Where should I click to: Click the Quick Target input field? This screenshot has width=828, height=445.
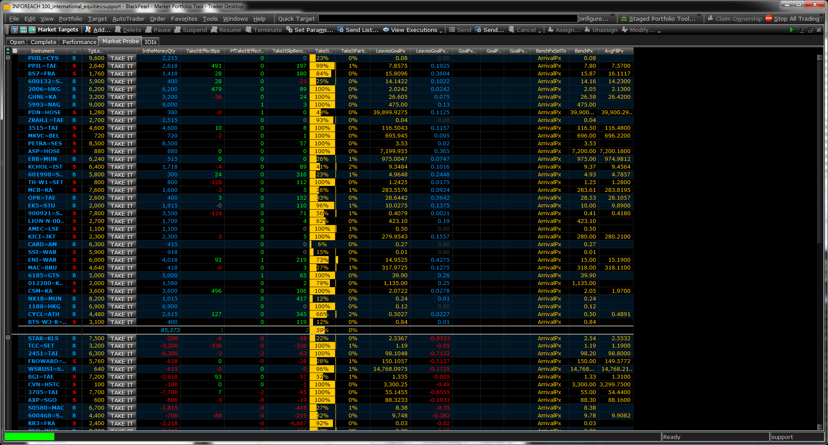(x=448, y=19)
